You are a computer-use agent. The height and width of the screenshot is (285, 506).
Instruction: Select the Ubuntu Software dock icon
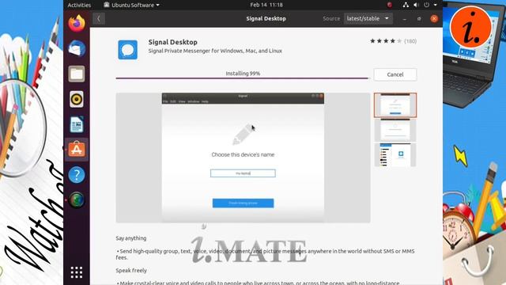[x=77, y=150]
